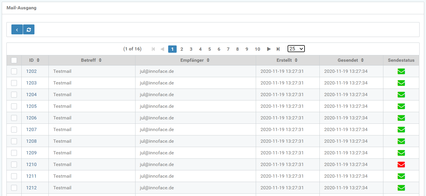Open the mail with ID 1211

coord(32,176)
